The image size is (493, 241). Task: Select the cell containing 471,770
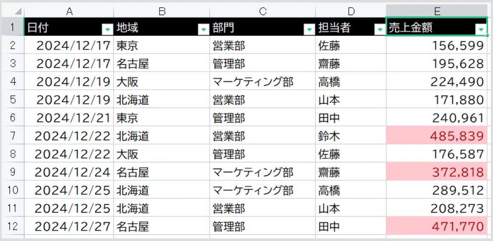click(436, 226)
